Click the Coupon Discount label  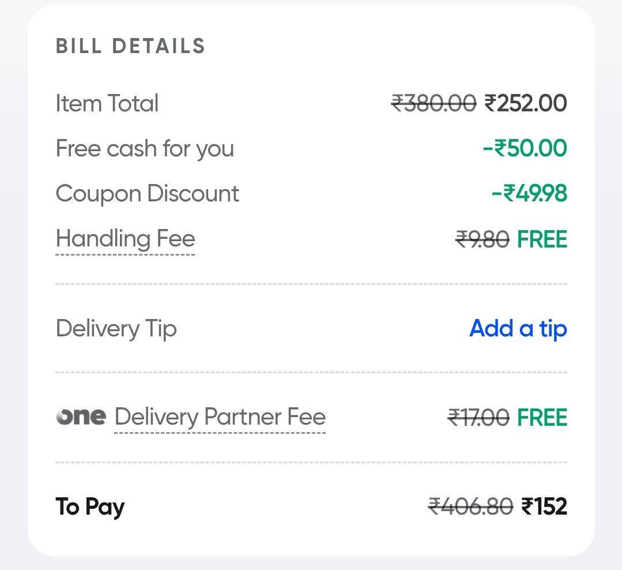click(147, 194)
